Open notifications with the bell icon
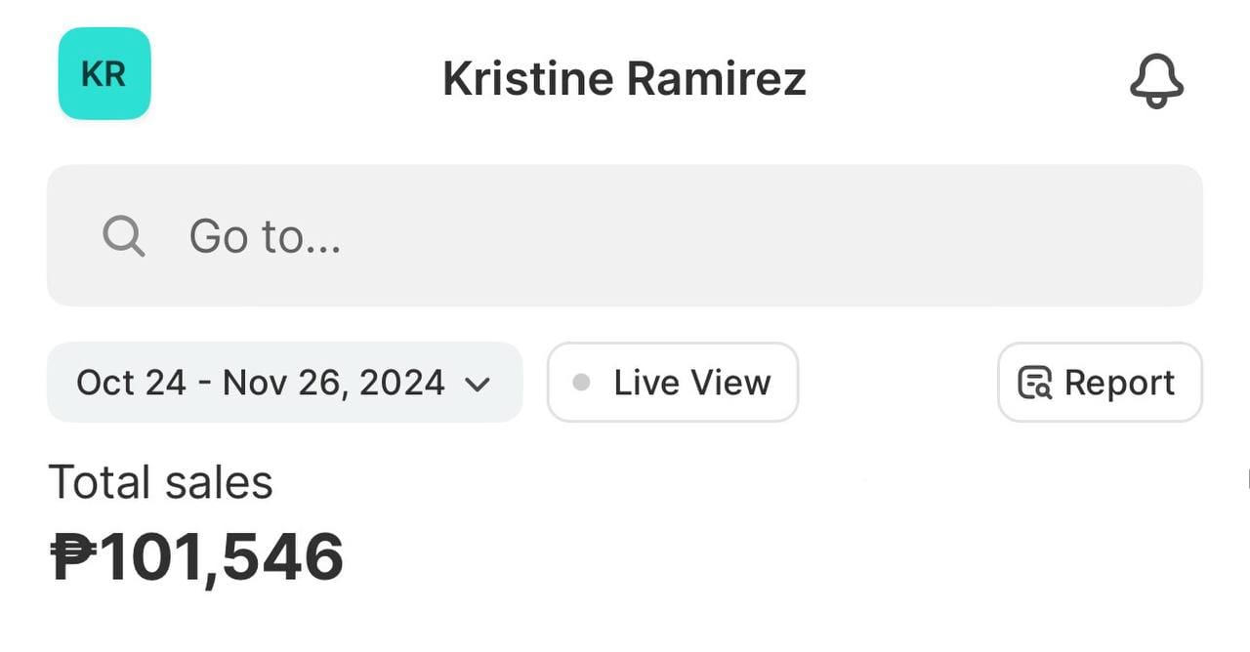1250x652 pixels. [x=1156, y=80]
